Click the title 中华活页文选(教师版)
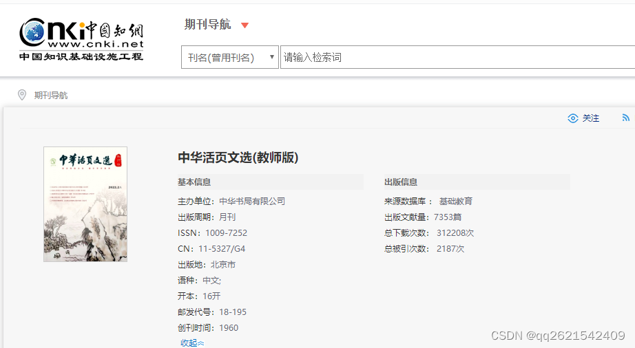Image resolution: width=635 pixels, height=348 pixels. point(238,157)
